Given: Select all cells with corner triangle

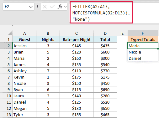Looking at the screenshot, I should [10, 33].
